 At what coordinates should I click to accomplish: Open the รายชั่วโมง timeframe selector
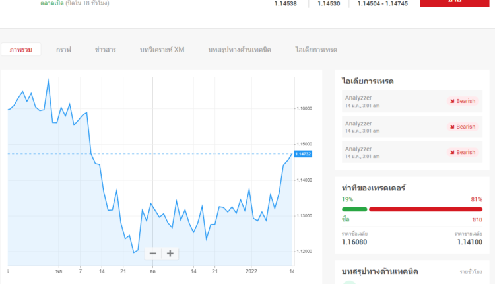click(x=471, y=272)
